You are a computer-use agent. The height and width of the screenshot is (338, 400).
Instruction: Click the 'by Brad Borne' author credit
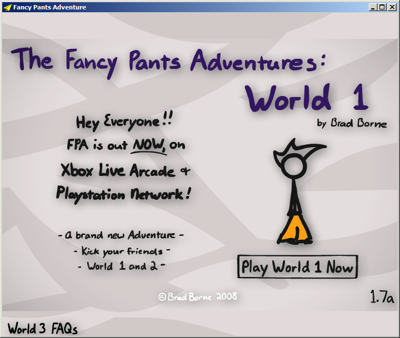tap(352, 123)
